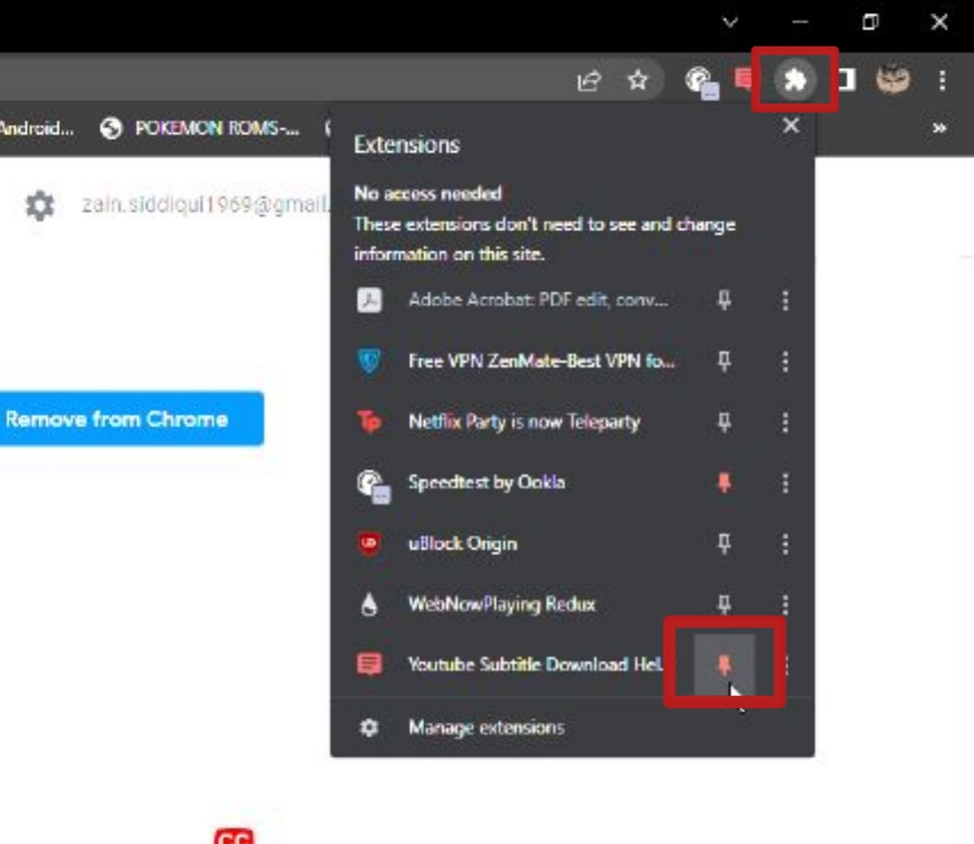
Task: Click the Extensions popup heading
Action: [407, 145]
